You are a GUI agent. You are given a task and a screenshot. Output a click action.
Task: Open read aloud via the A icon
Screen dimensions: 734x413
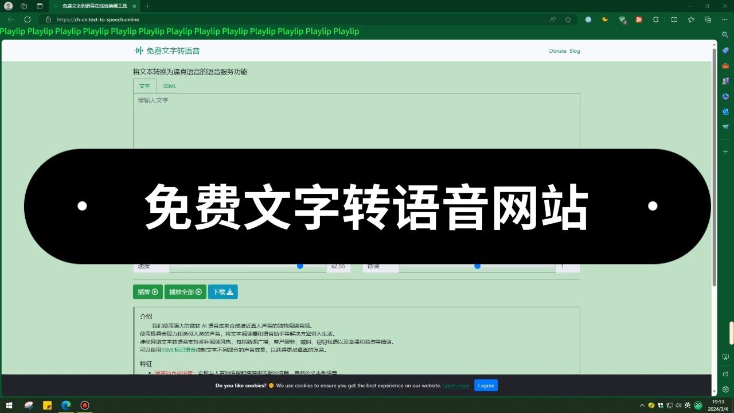[552, 19]
